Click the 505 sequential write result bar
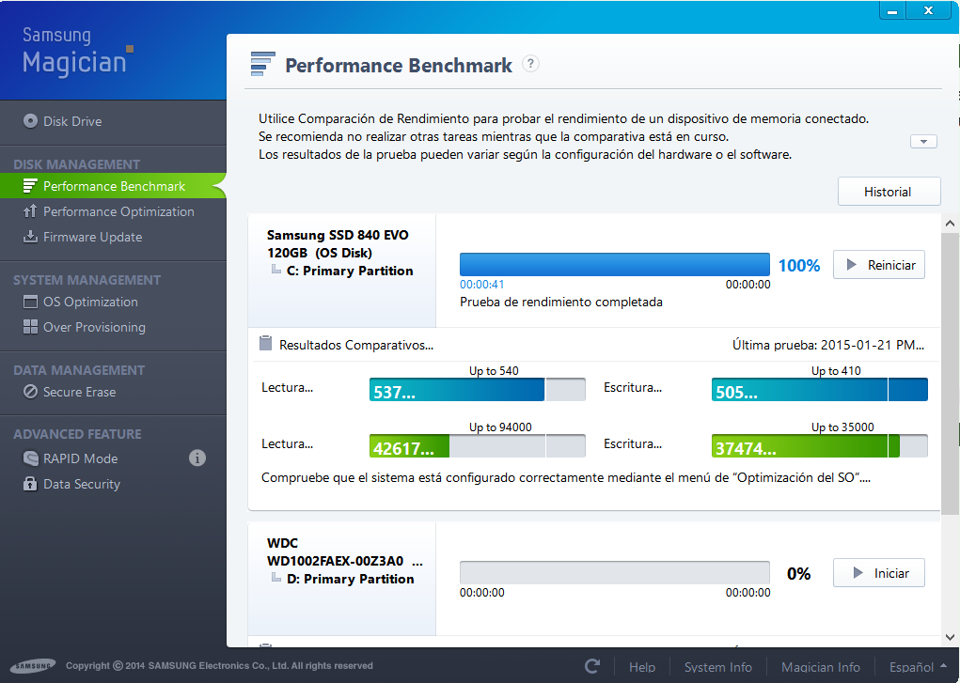Viewport: 960px width, 683px height. [820, 389]
